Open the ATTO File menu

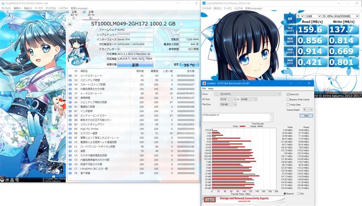tap(204, 89)
